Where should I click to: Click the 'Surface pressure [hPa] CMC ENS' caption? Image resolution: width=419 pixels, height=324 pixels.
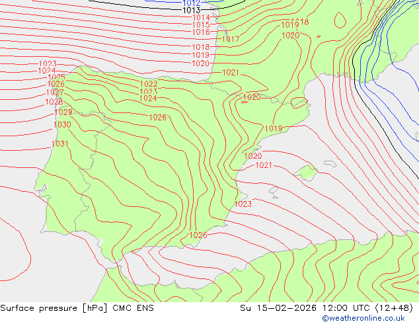(77, 308)
